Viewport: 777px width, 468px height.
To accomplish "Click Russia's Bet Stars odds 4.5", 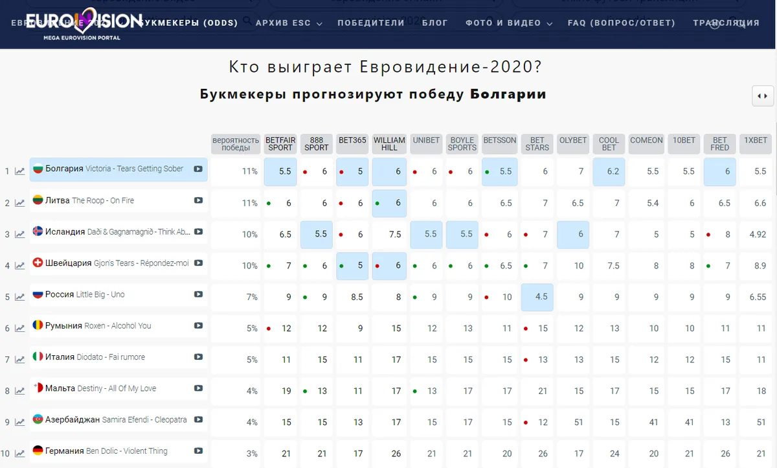I will tap(537, 298).
